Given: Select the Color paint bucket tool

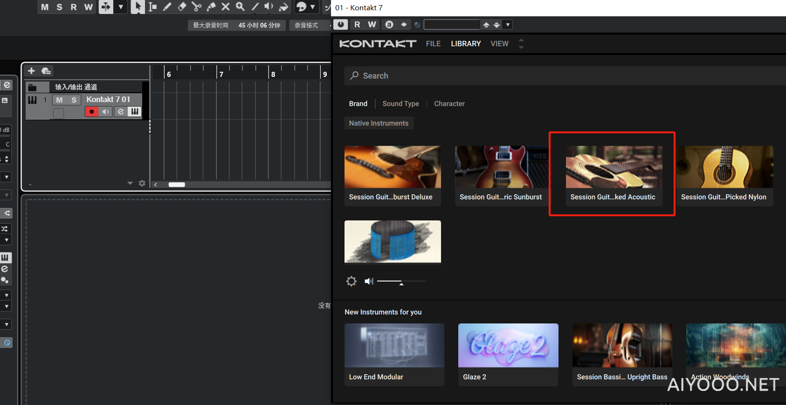Looking at the screenshot, I should 283,7.
